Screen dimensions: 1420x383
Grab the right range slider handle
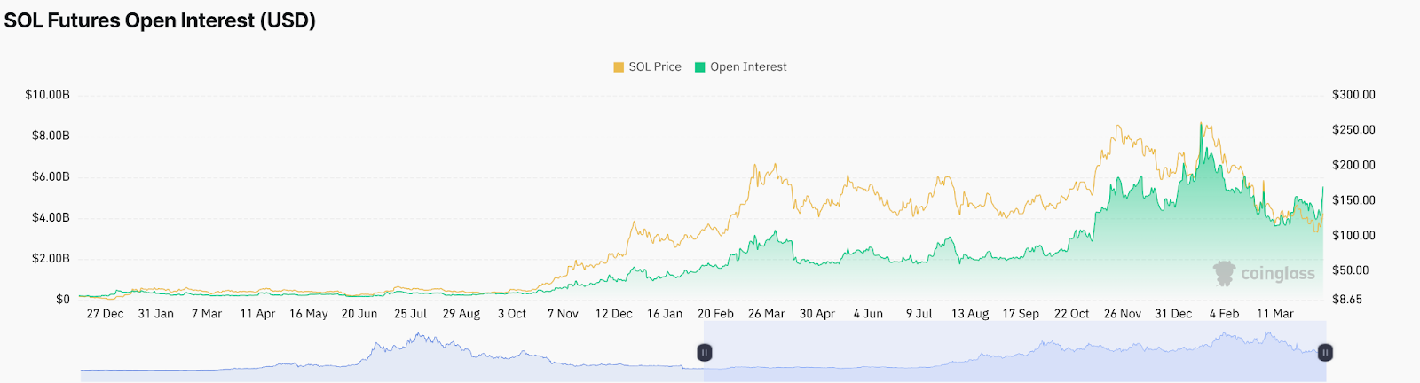(1325, 353)
